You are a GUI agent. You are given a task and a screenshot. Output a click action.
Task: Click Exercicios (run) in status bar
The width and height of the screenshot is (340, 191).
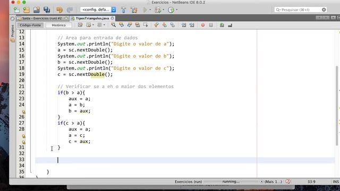(x=188, y=181)
